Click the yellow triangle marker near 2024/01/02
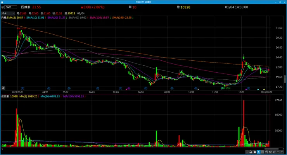 (x=264, y=89)
